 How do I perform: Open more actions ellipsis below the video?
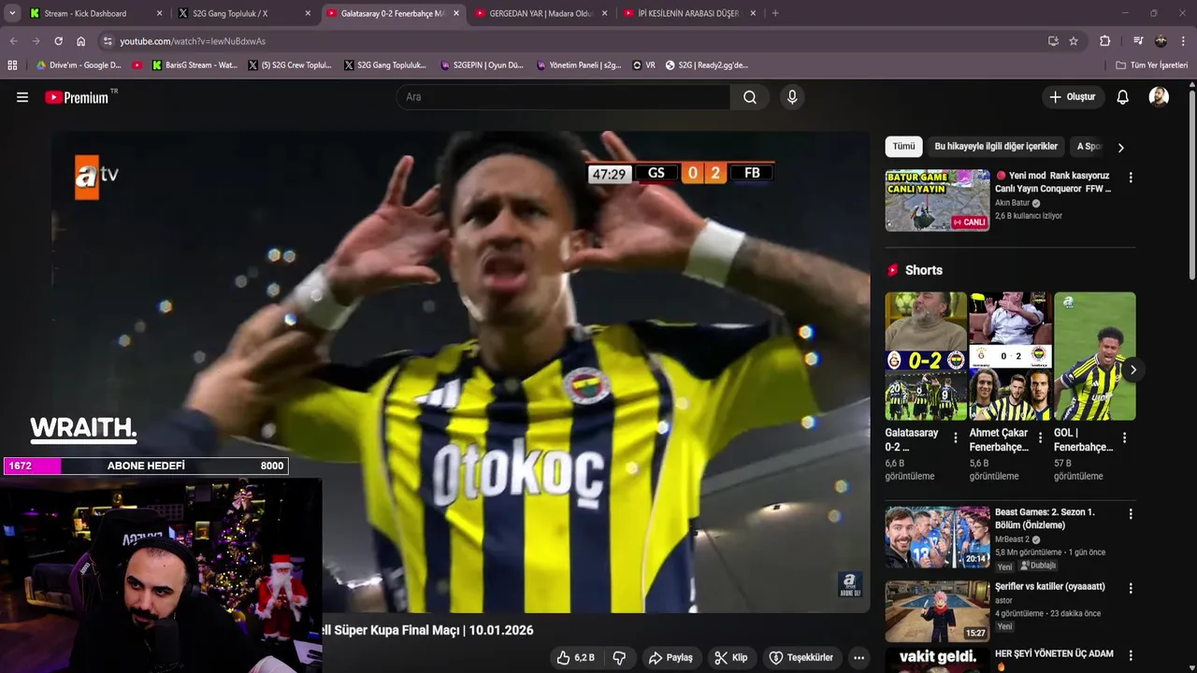[x=858, y=658]
